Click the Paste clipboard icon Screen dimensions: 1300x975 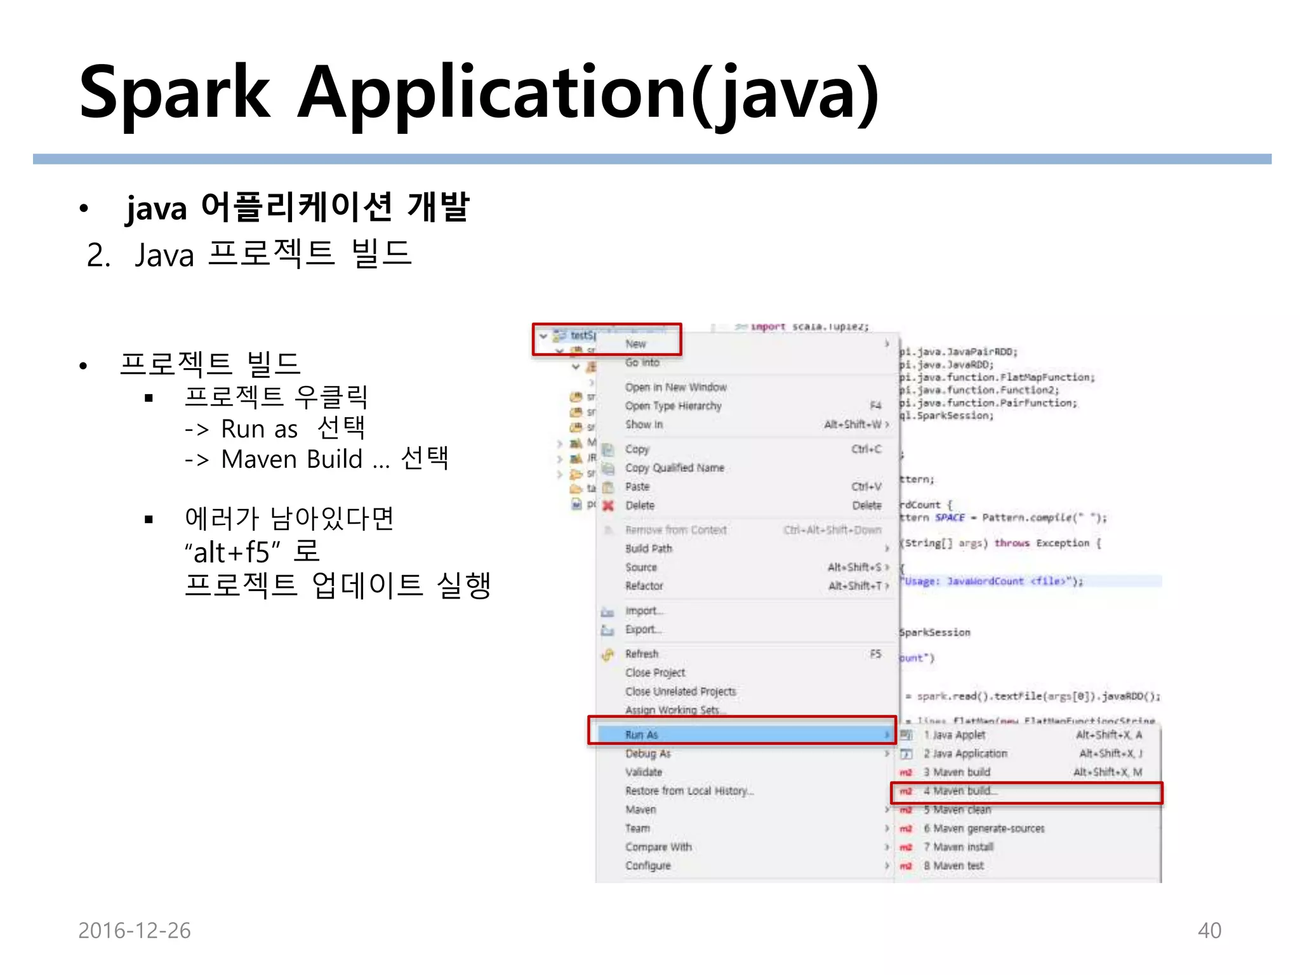point(608,487)
